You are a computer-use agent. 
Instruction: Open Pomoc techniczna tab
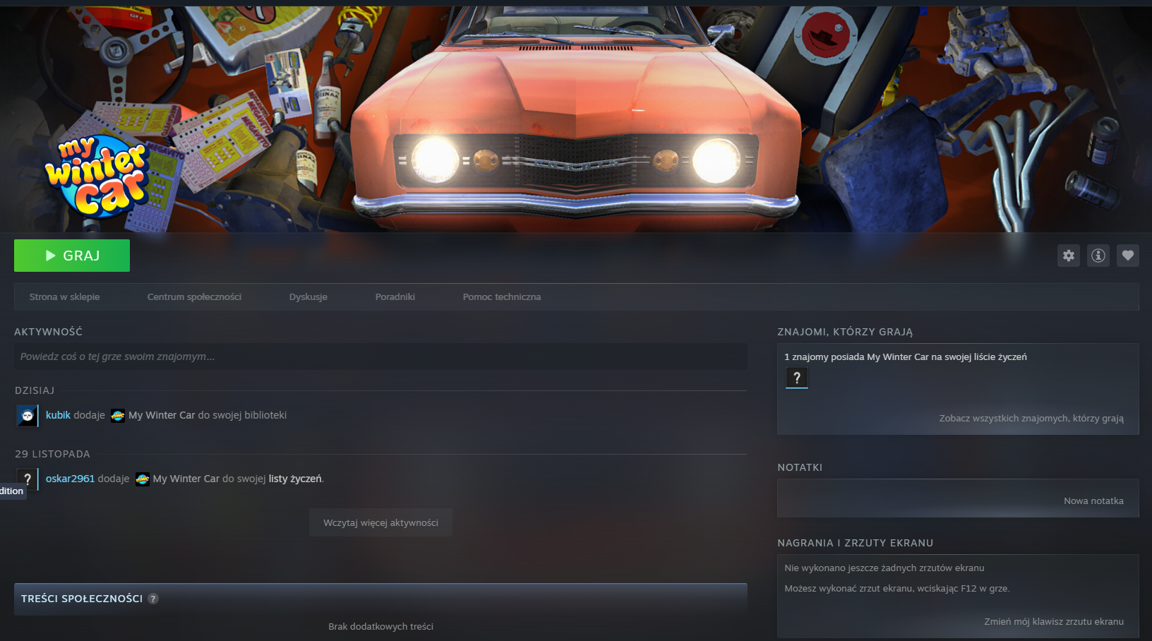tap(502, 297)
